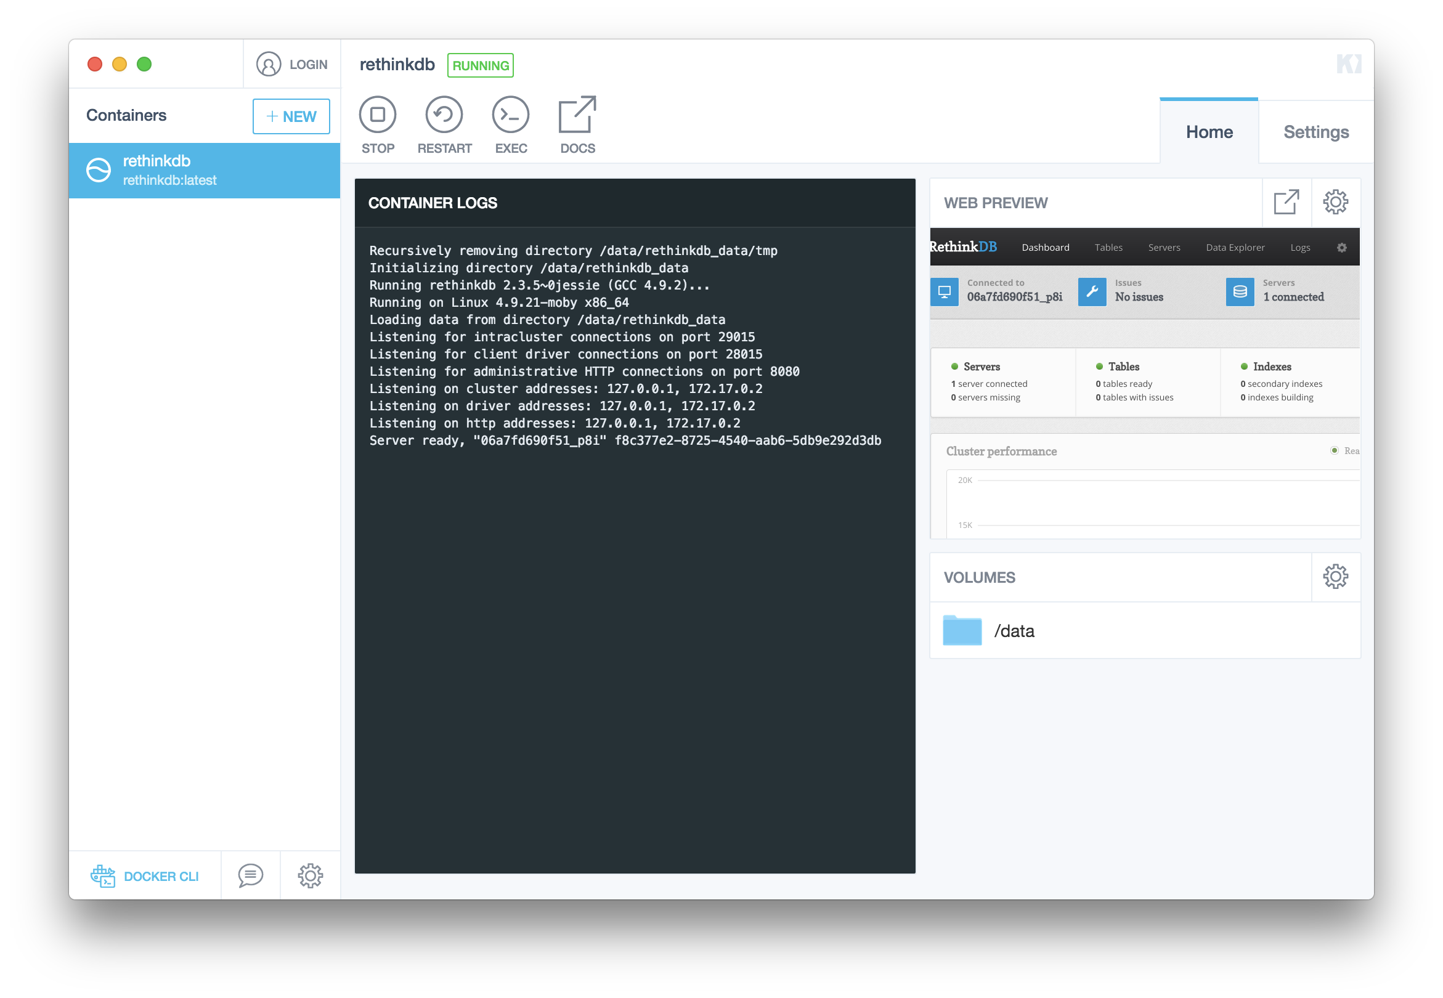The image size is (1443, 998).
Task: Open the feedback chat bubble icon
Action: [x=250, y=875]
